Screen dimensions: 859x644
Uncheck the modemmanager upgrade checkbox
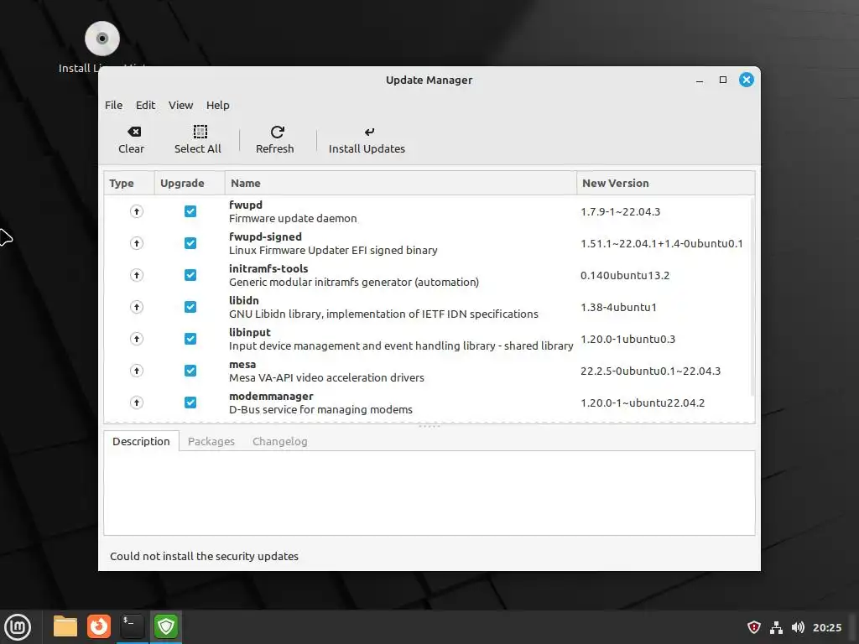pyautogui.click(x=190, y=402)
